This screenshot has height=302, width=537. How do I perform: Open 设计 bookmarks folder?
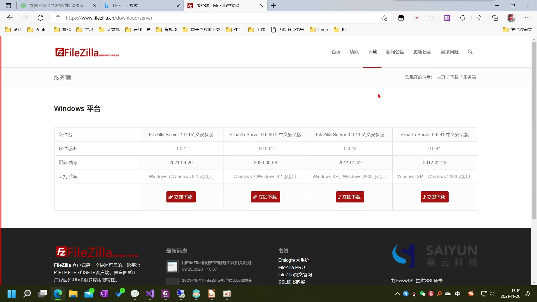coord(13,30)
